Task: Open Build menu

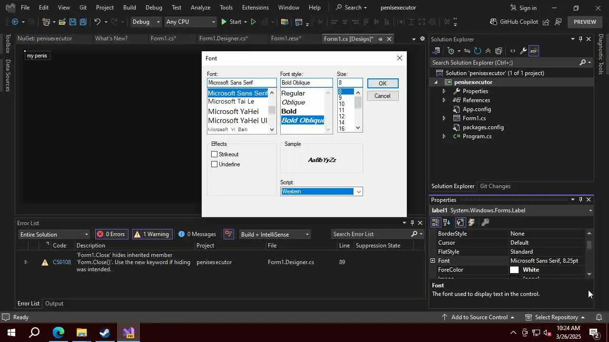Action: 129,8
